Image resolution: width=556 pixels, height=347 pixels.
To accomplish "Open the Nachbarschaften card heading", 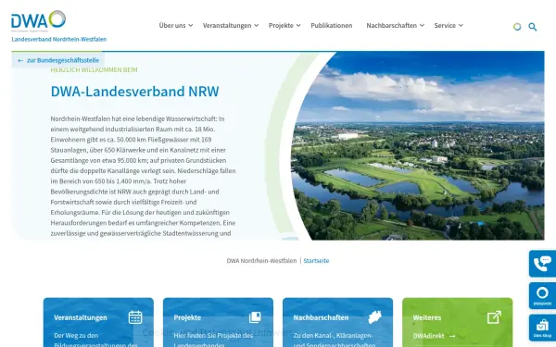I will point(321,317).
